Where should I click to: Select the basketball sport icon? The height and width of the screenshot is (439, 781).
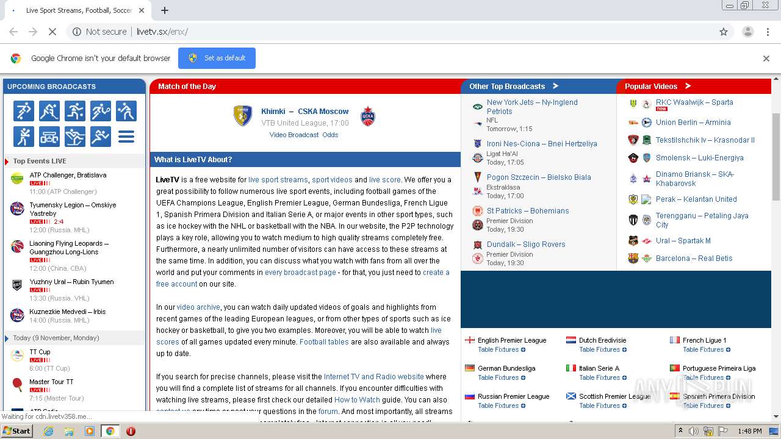pyautogui.click(x=75, y=111)
